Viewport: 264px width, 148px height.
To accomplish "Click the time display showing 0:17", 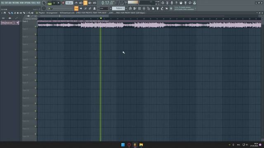I will [108, 3].
